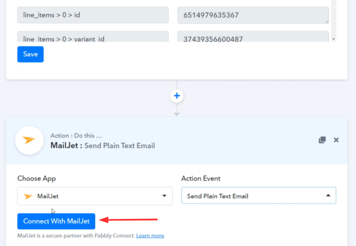Click the value field 37439356600487
This screenshot has height=246, width=356.
pos(253,37)
